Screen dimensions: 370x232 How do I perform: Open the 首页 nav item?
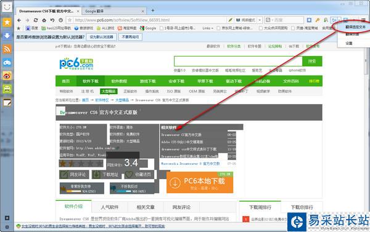[x=66, y=81]
